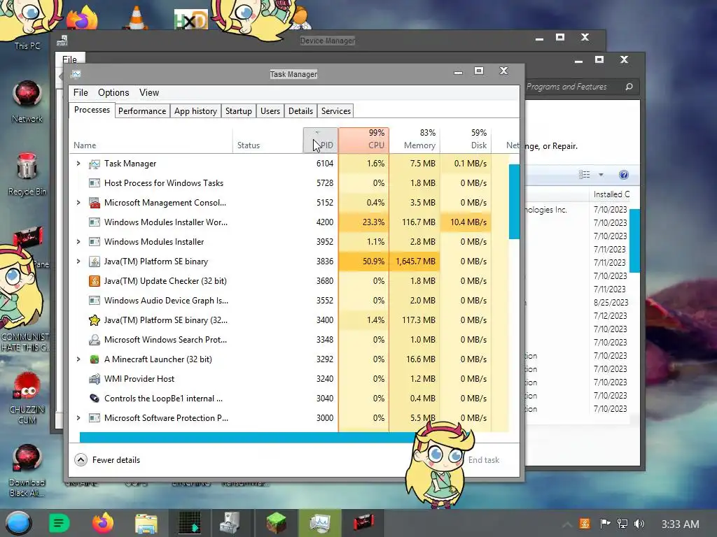The height and width of the screenshot is (537, 717).
Task: Click the 1,645.7 MB memory cell
Action: point(415,262)
